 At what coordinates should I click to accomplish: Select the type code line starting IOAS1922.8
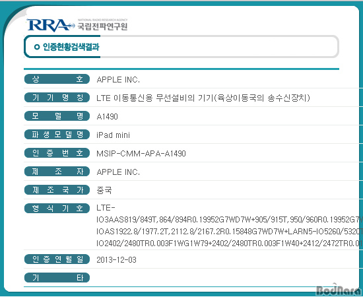click(230, 231)
